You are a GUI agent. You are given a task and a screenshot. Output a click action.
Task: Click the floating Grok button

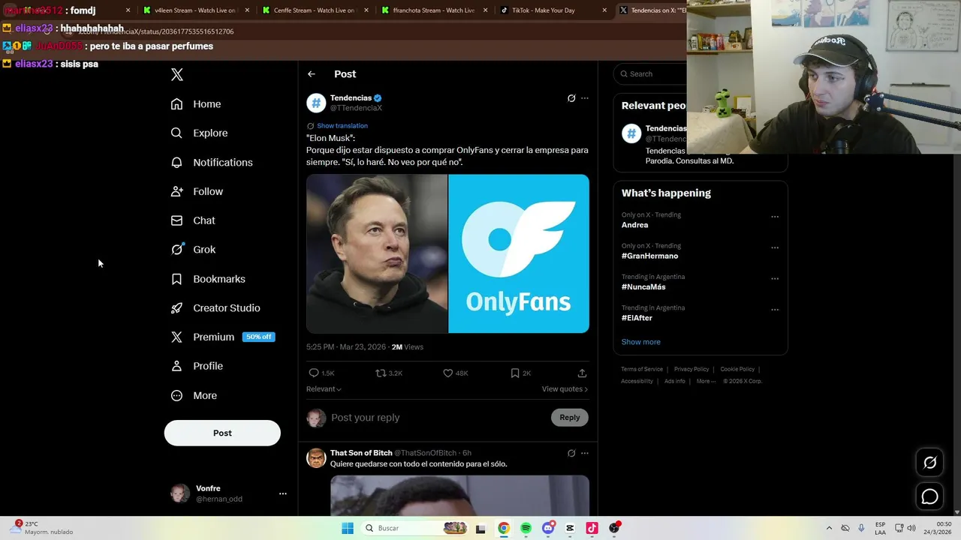(x=929, y=463)
